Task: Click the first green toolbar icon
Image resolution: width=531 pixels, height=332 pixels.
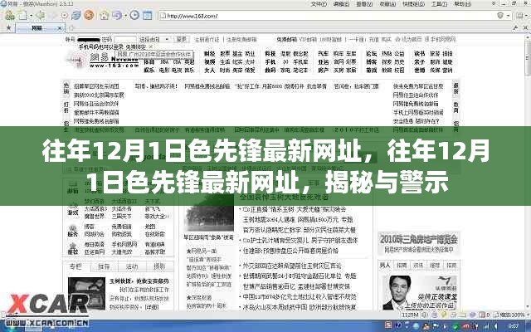Action: (9, 15)
